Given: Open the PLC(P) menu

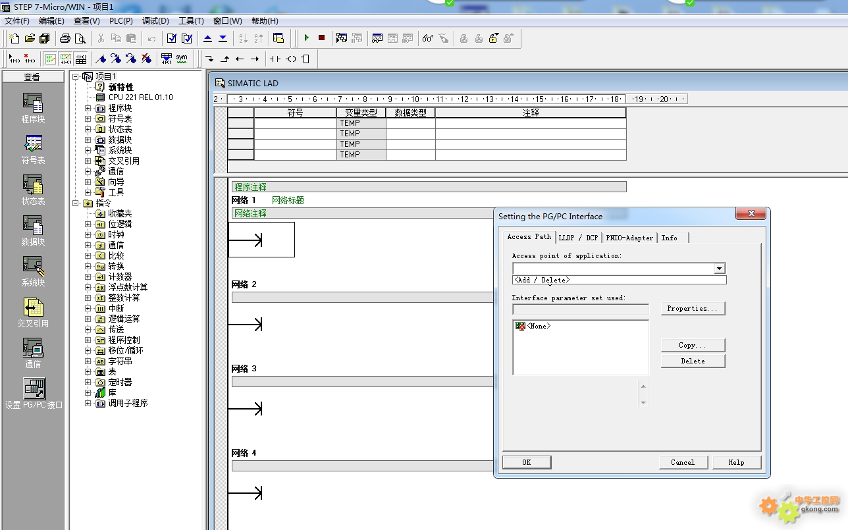Looking at the screenshot, I should coord(121,21).
